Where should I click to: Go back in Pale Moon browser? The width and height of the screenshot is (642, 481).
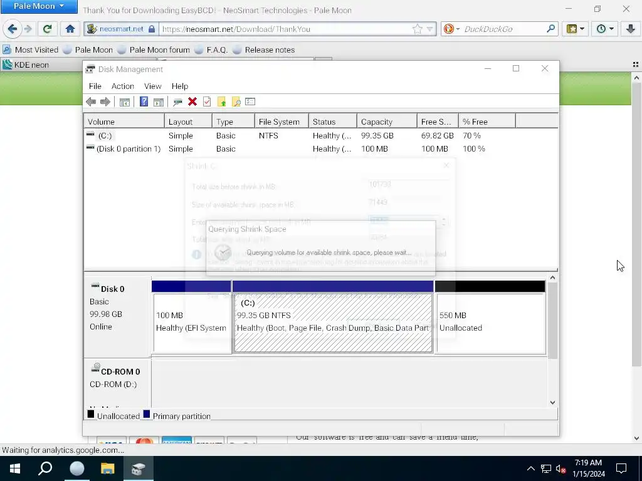13,29
